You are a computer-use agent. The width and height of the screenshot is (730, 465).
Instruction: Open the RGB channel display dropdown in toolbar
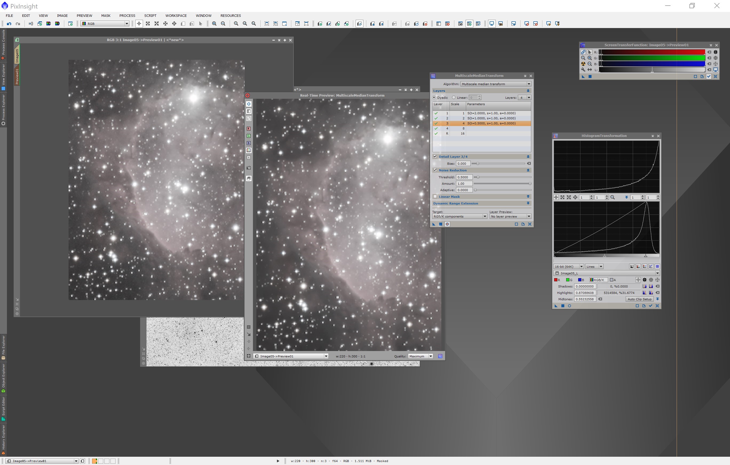(105, 24)
